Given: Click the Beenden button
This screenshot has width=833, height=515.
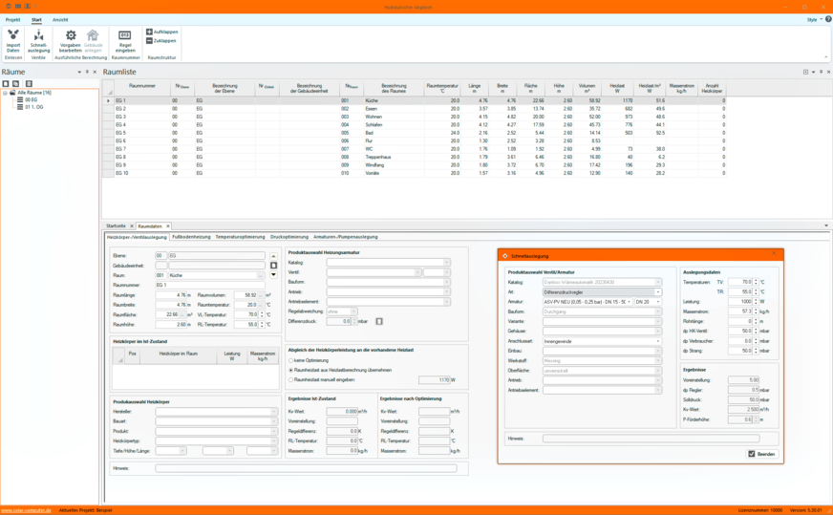Looking at the screenshot, I should [761, 454].
